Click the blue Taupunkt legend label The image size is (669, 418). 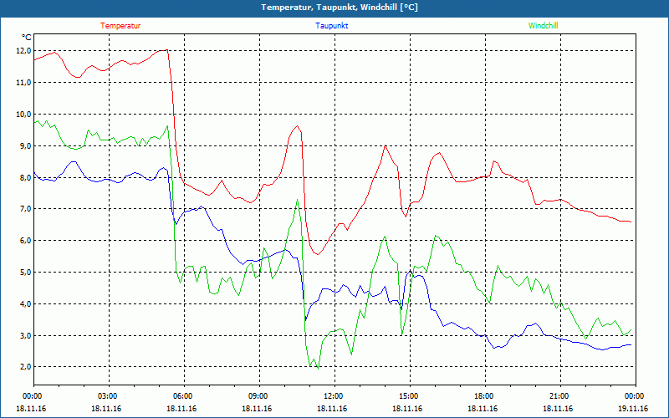coord(331,26)
